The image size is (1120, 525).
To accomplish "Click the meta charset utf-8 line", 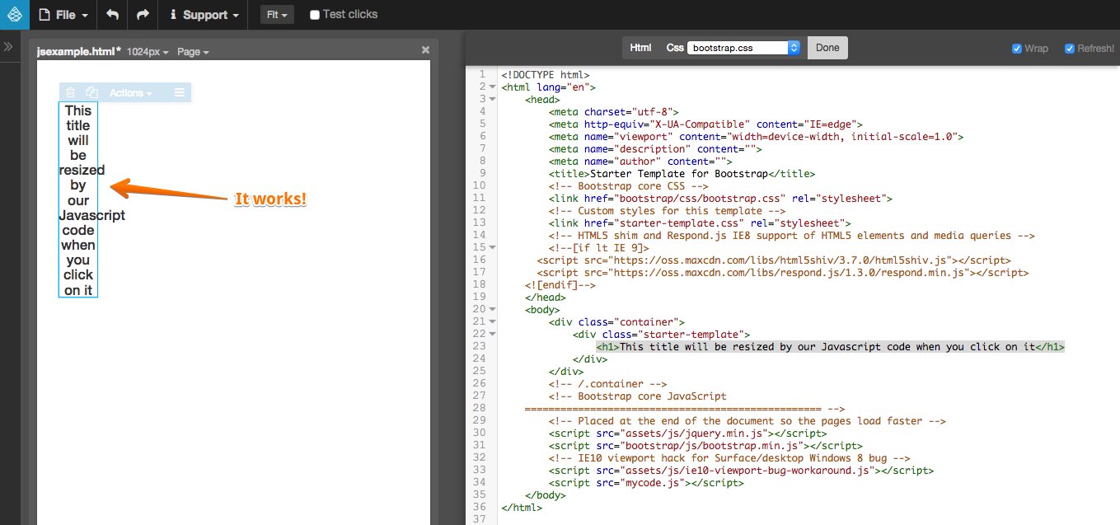I will point(613,111).
